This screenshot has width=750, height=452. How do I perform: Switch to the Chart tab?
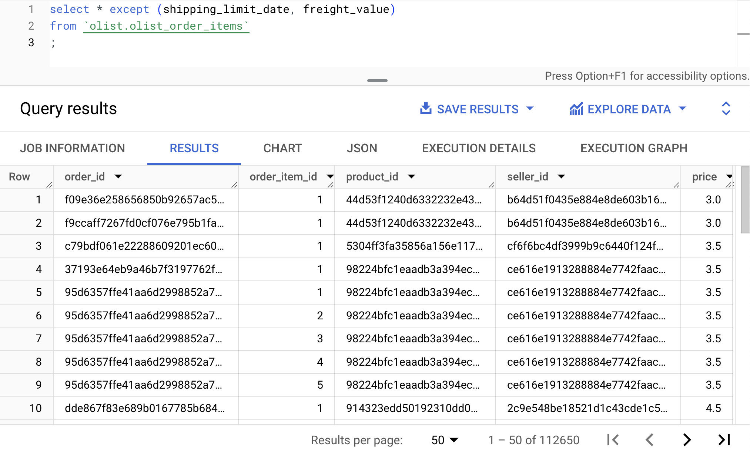click(x=282, y=148)
